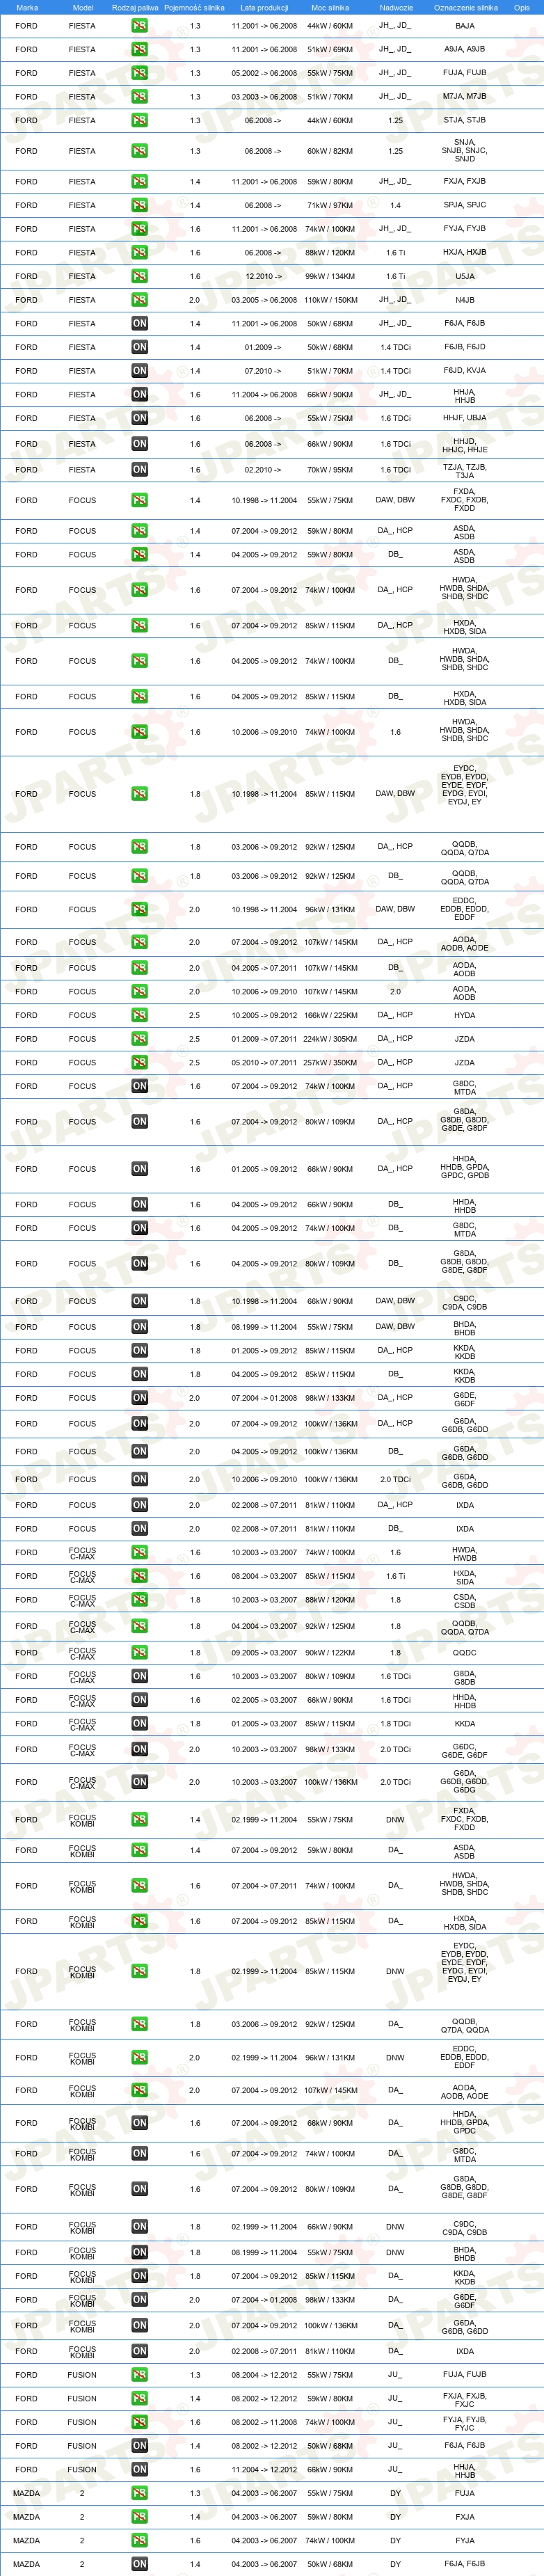Image resolution: width=544 pixels, height=2576 pixels.
Task: Click petrol icon in Mazda 2 FYJA row
Action: click(x=139, y=2540)
